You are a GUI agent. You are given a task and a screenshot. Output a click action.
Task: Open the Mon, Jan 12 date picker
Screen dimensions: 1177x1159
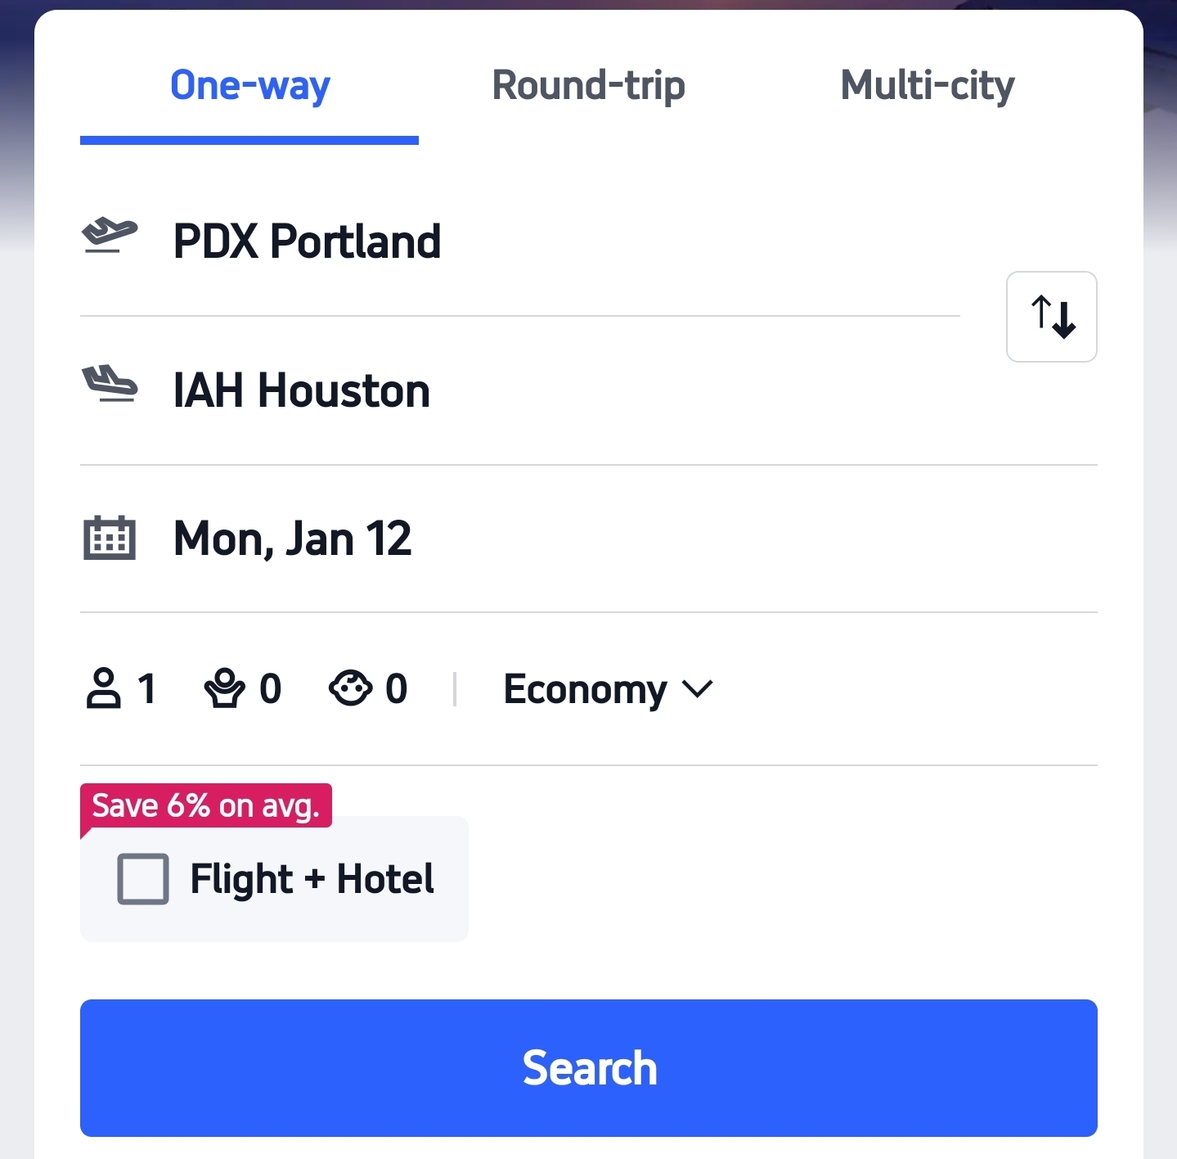pyautogui.click(x=293, y=539)
